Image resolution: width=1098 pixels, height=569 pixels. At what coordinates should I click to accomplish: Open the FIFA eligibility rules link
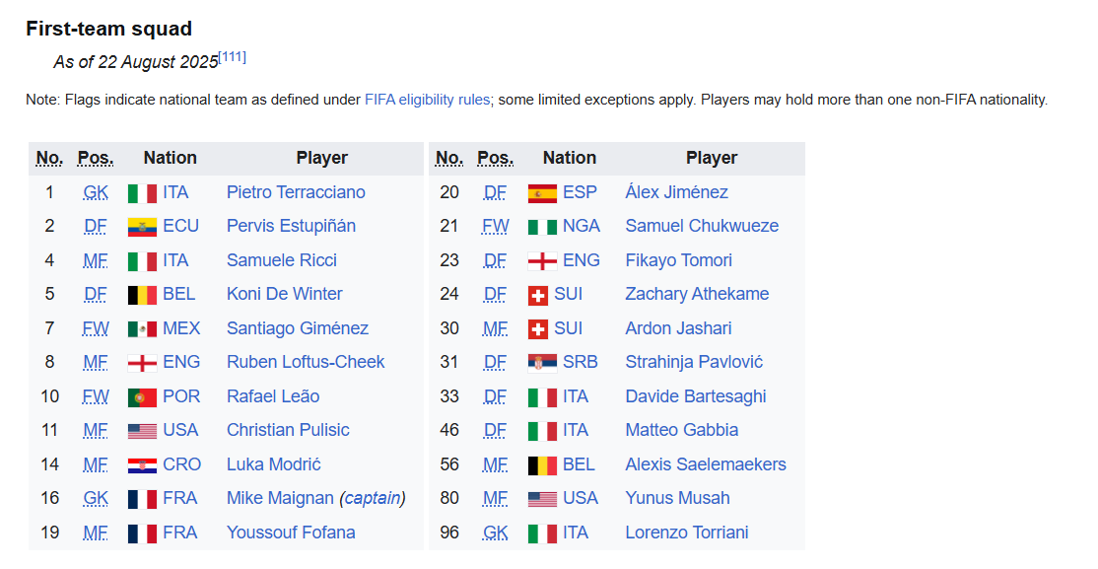click(426, 100)
